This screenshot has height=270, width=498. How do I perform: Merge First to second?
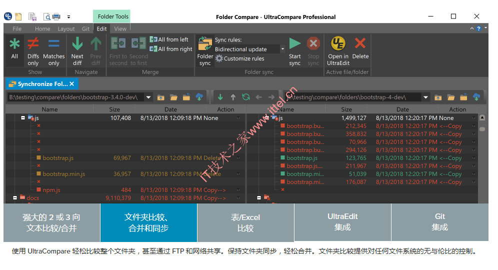[118, 51]
